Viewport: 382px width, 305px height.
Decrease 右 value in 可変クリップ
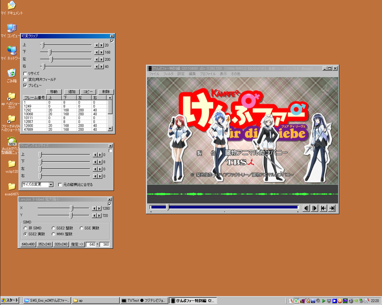coord(97,67)
